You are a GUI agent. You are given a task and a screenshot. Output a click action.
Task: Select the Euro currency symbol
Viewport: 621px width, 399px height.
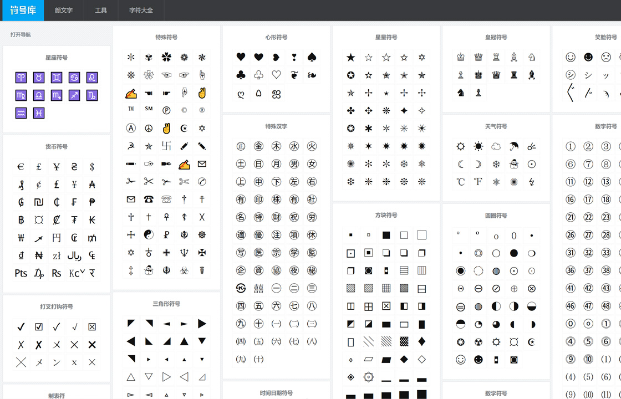(21, 167)
